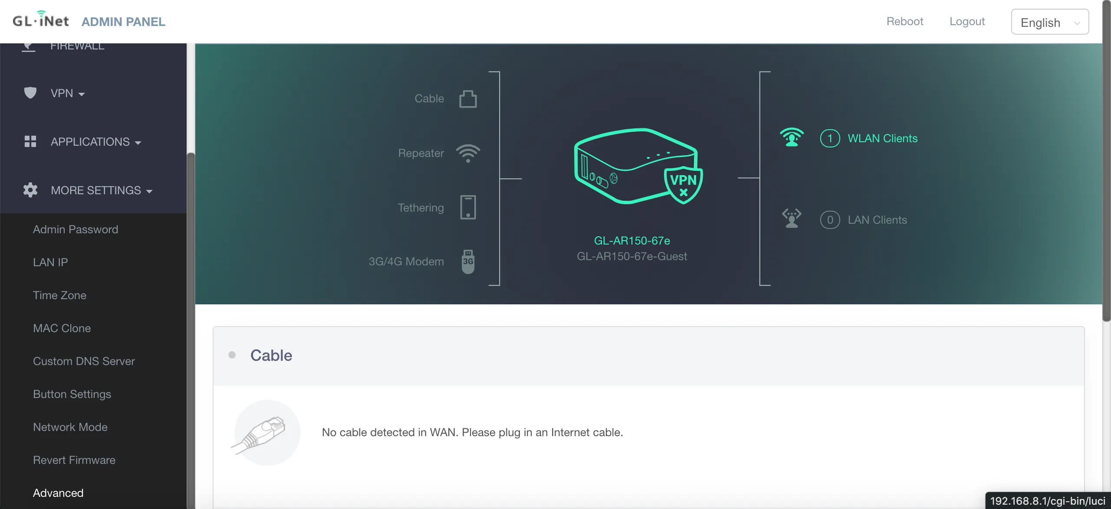Click the Cable section header
Viewport: 1111px width, 509px height.
coord(648,356)
